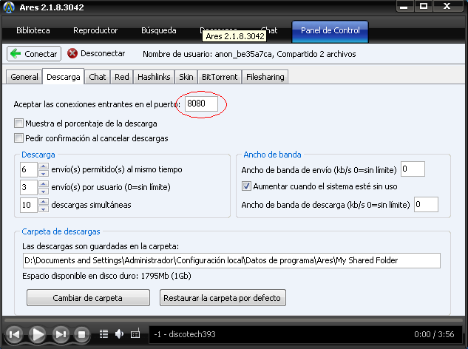This screenshot has height=349, width=468.
Task: Select the Panel de Control tab
Action: point(330,31)
